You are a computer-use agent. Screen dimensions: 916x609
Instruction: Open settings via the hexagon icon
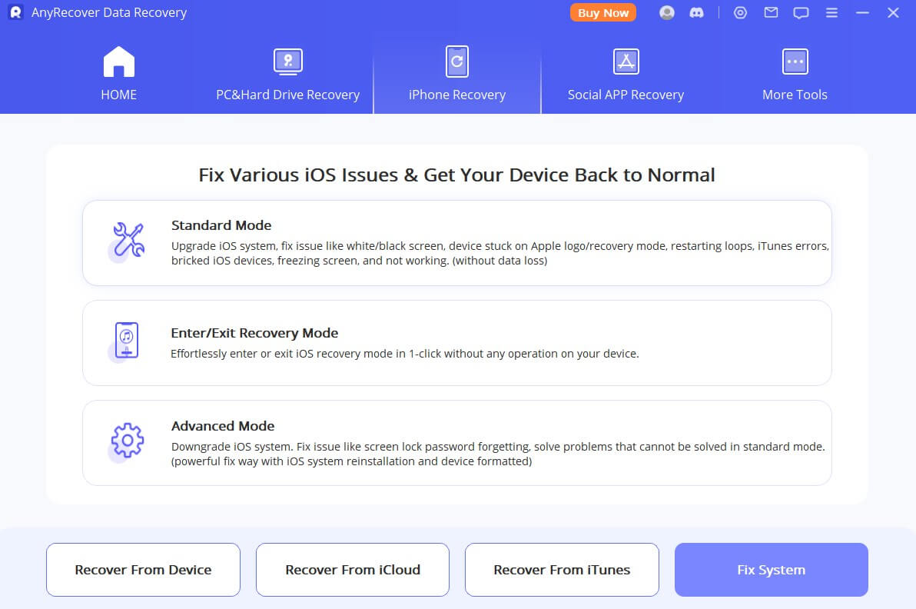click(x=740, y=13)
